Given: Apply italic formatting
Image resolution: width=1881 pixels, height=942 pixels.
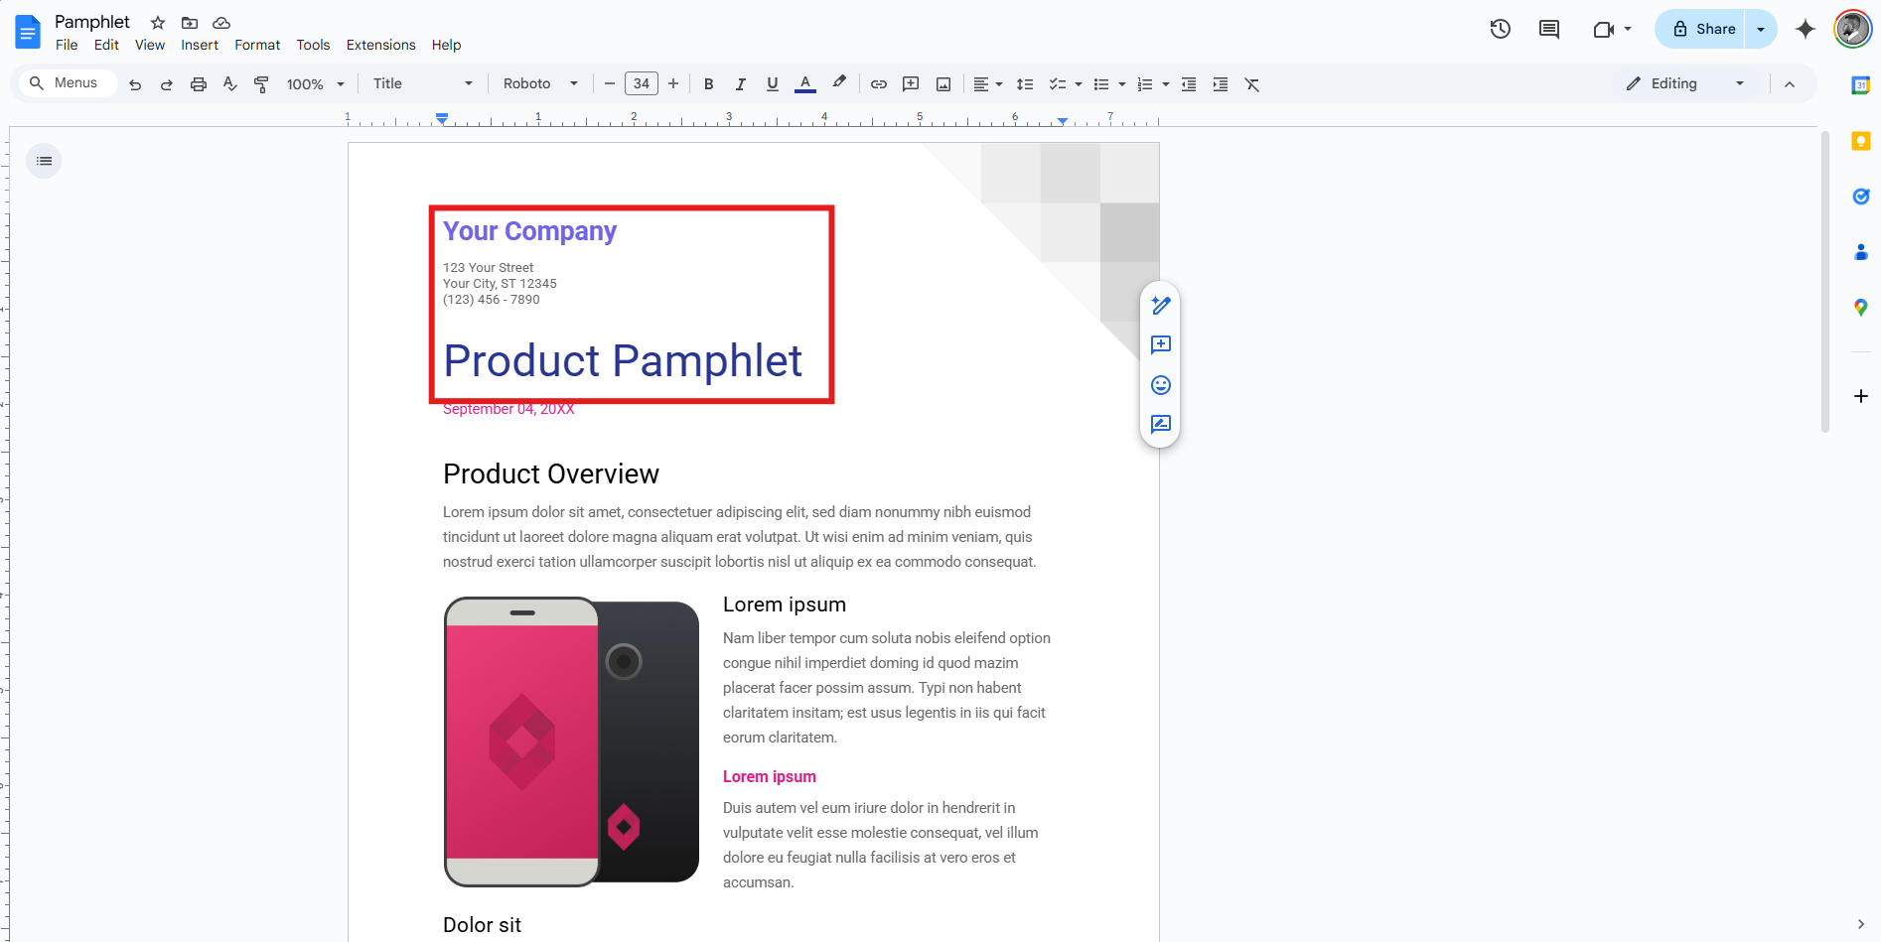Looking at the screenshot, I should point(740,83).
